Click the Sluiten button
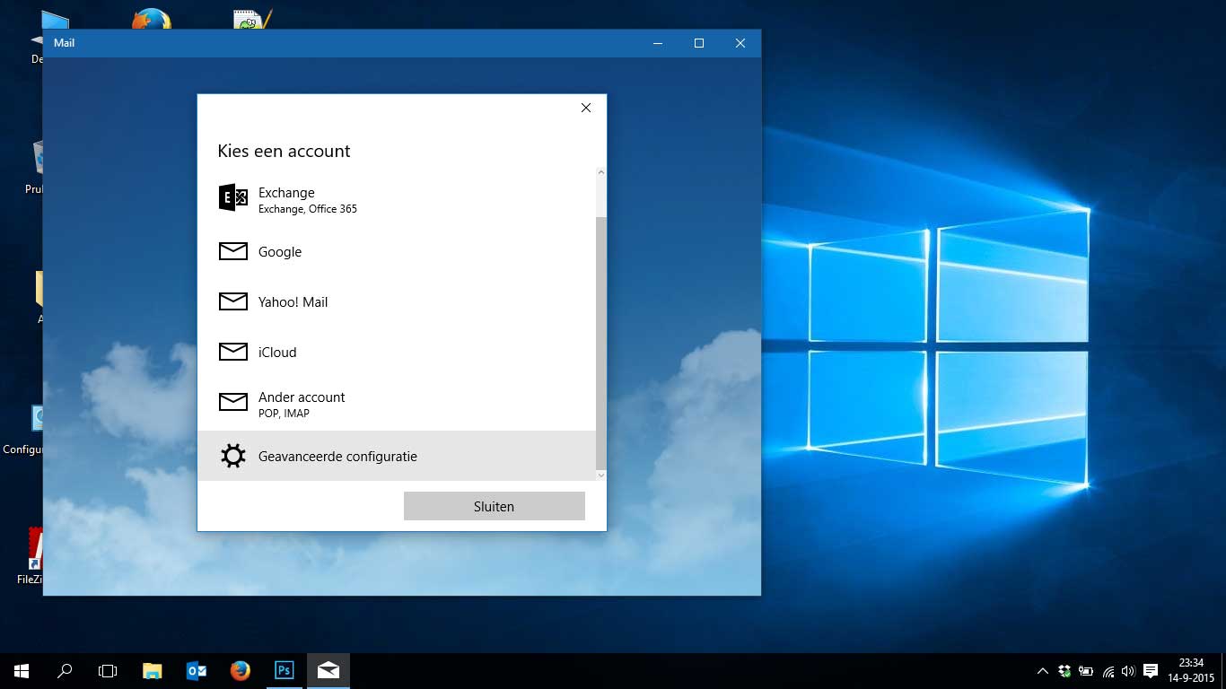 tap(495, 506)
